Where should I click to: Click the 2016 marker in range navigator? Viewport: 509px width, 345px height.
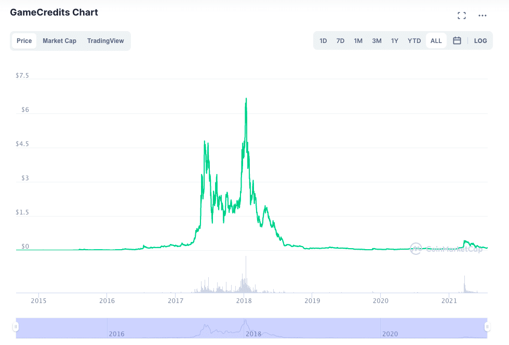[x=116, y=334]
